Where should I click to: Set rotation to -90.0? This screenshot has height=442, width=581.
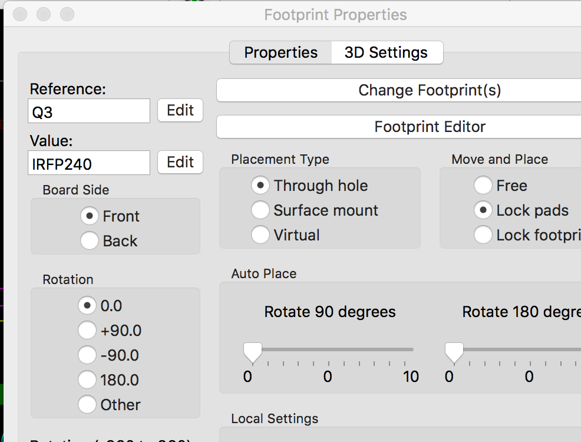tap(87, 355)
